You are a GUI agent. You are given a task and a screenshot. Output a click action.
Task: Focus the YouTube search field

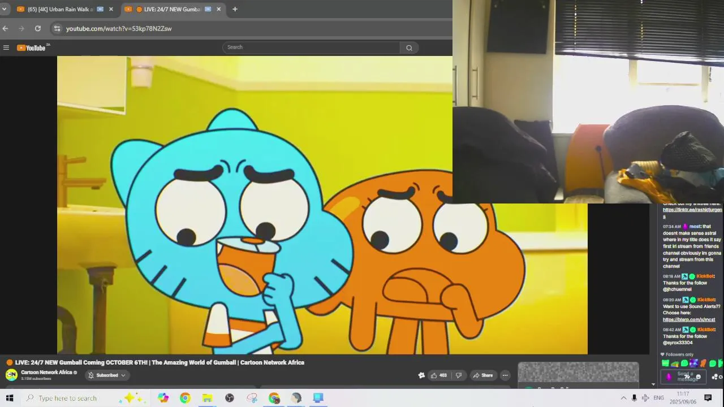(x=311, y=47)
